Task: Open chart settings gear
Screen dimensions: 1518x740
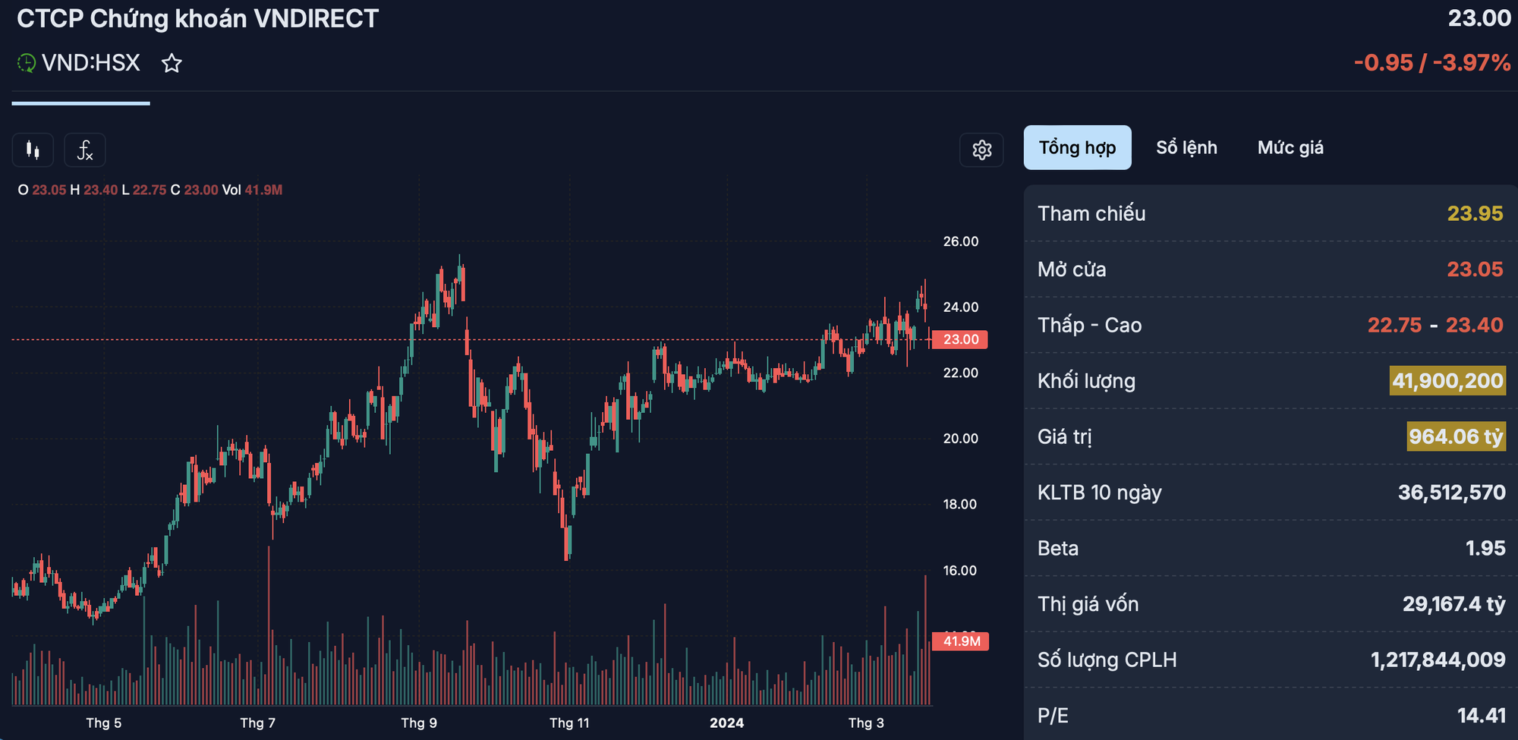Action: [981, 150]
